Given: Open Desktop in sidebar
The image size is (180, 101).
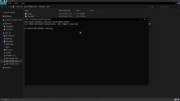Looking at the screenshot, I should [9, 39].
